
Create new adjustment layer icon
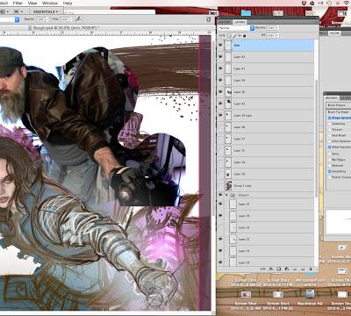coord(287,269)
